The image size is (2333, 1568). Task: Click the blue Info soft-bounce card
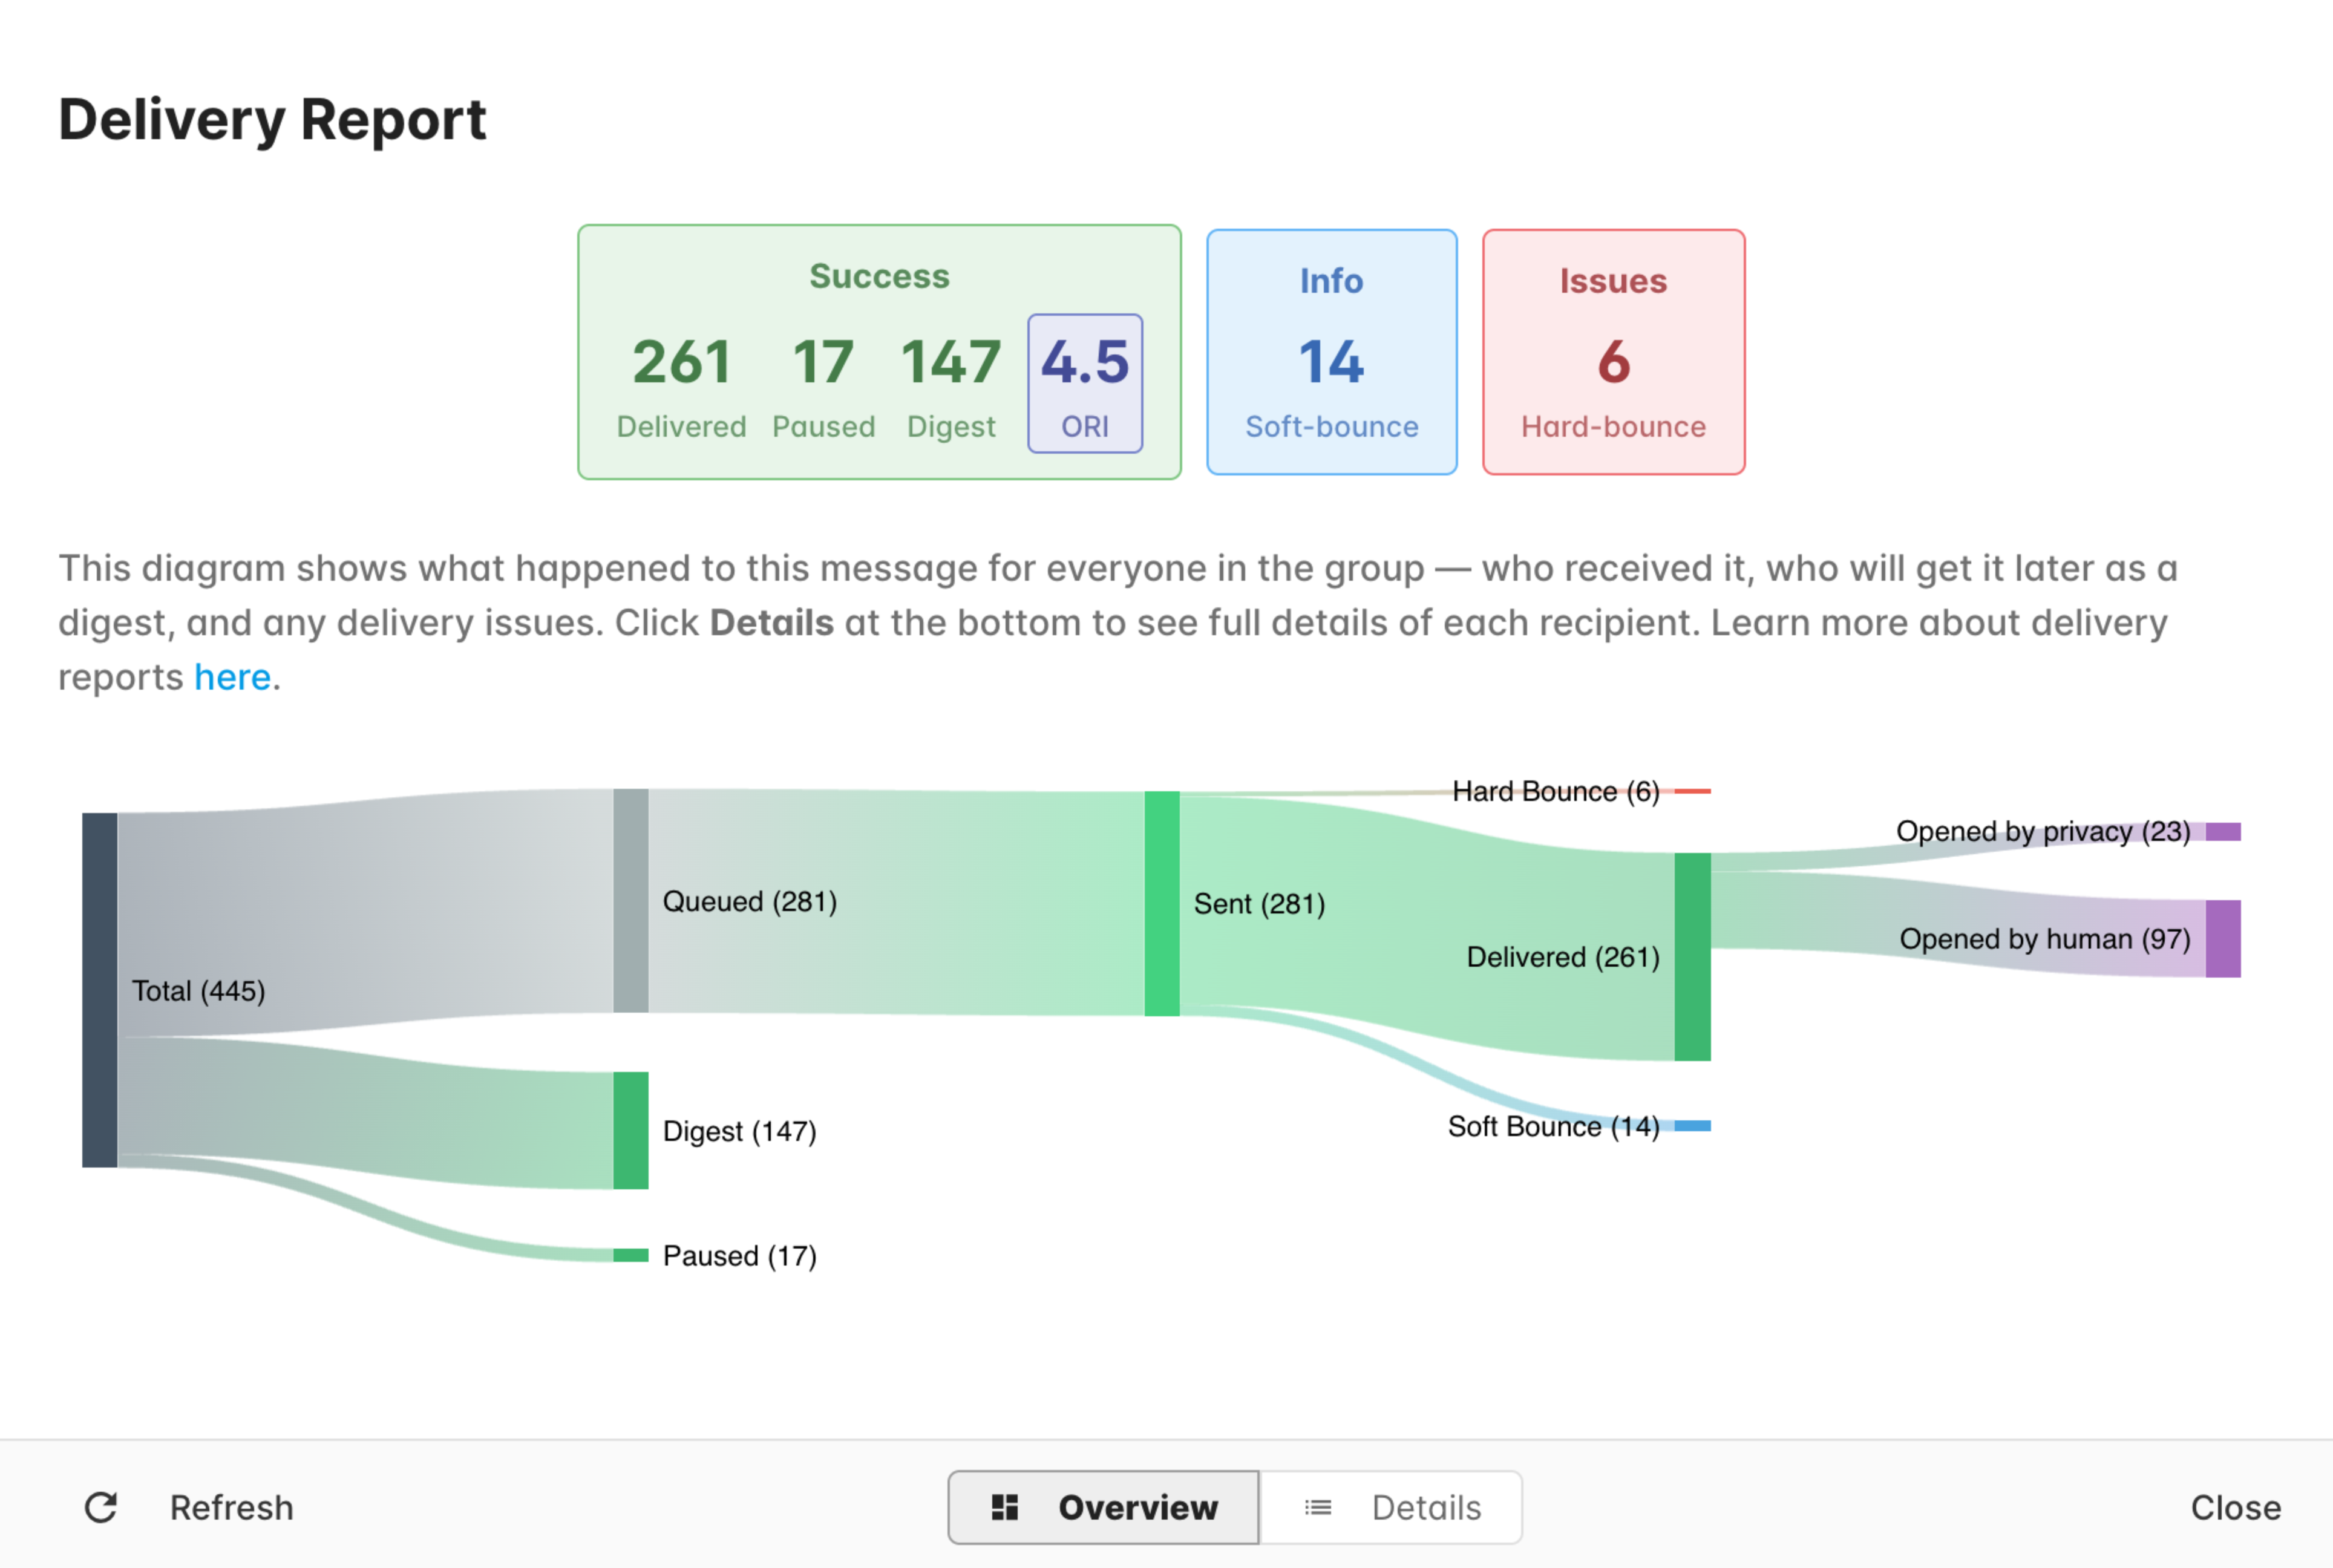click(1331, 353)
